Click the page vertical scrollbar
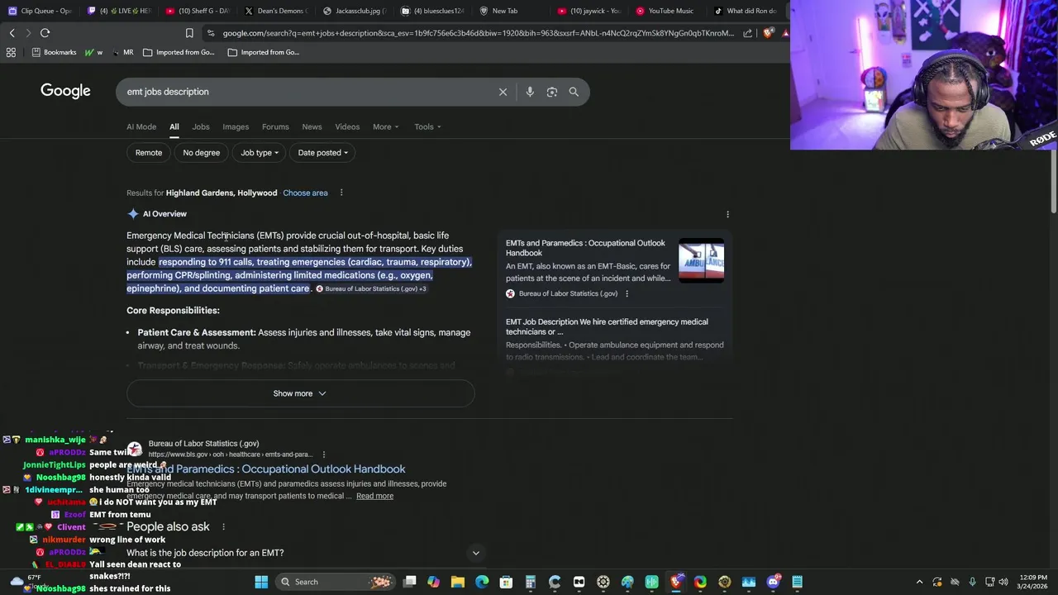The width and height of the screenshot is (1058, 595). click(1053, 182)
